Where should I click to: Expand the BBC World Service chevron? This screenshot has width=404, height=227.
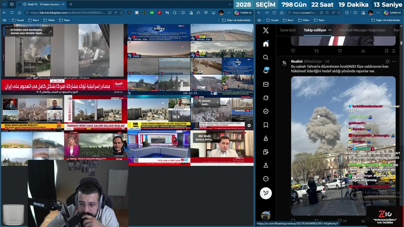click(217, 138)
